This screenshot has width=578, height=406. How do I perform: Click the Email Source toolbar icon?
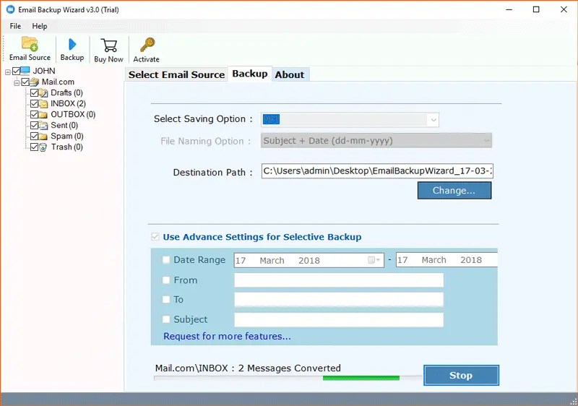pos(30,44)
